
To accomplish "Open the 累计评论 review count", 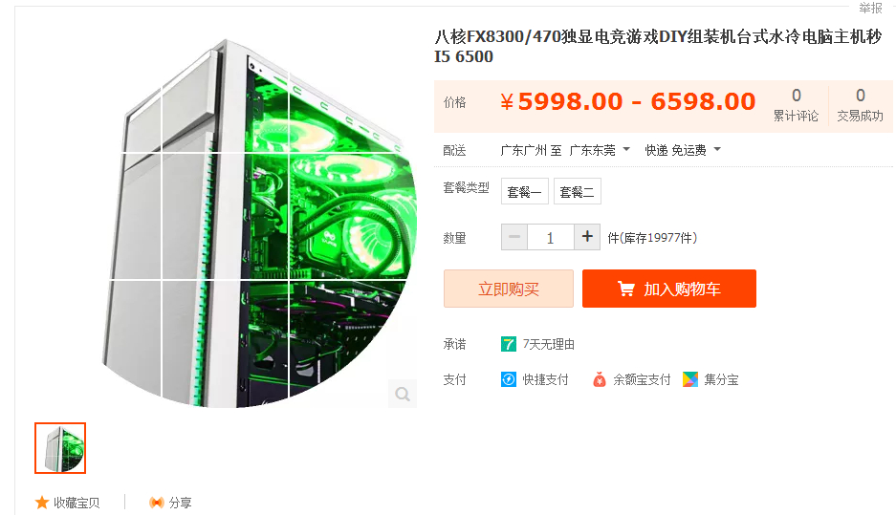I will tap(796, 106).
